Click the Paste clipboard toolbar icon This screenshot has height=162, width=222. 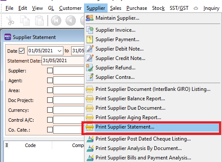click(39, 21)
